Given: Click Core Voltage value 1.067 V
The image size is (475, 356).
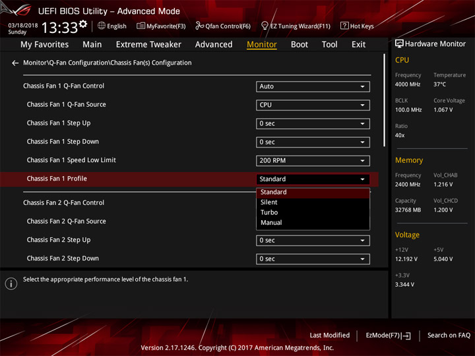Looking at the screenshot, I should click(x=443, y=110).
